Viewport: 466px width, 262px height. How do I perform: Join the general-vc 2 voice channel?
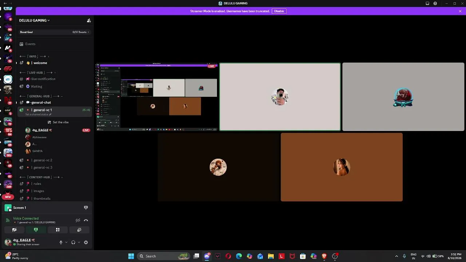55,160
